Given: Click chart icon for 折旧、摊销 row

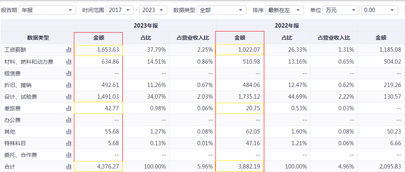Looking at the screenshot, I should click(69, 85).
